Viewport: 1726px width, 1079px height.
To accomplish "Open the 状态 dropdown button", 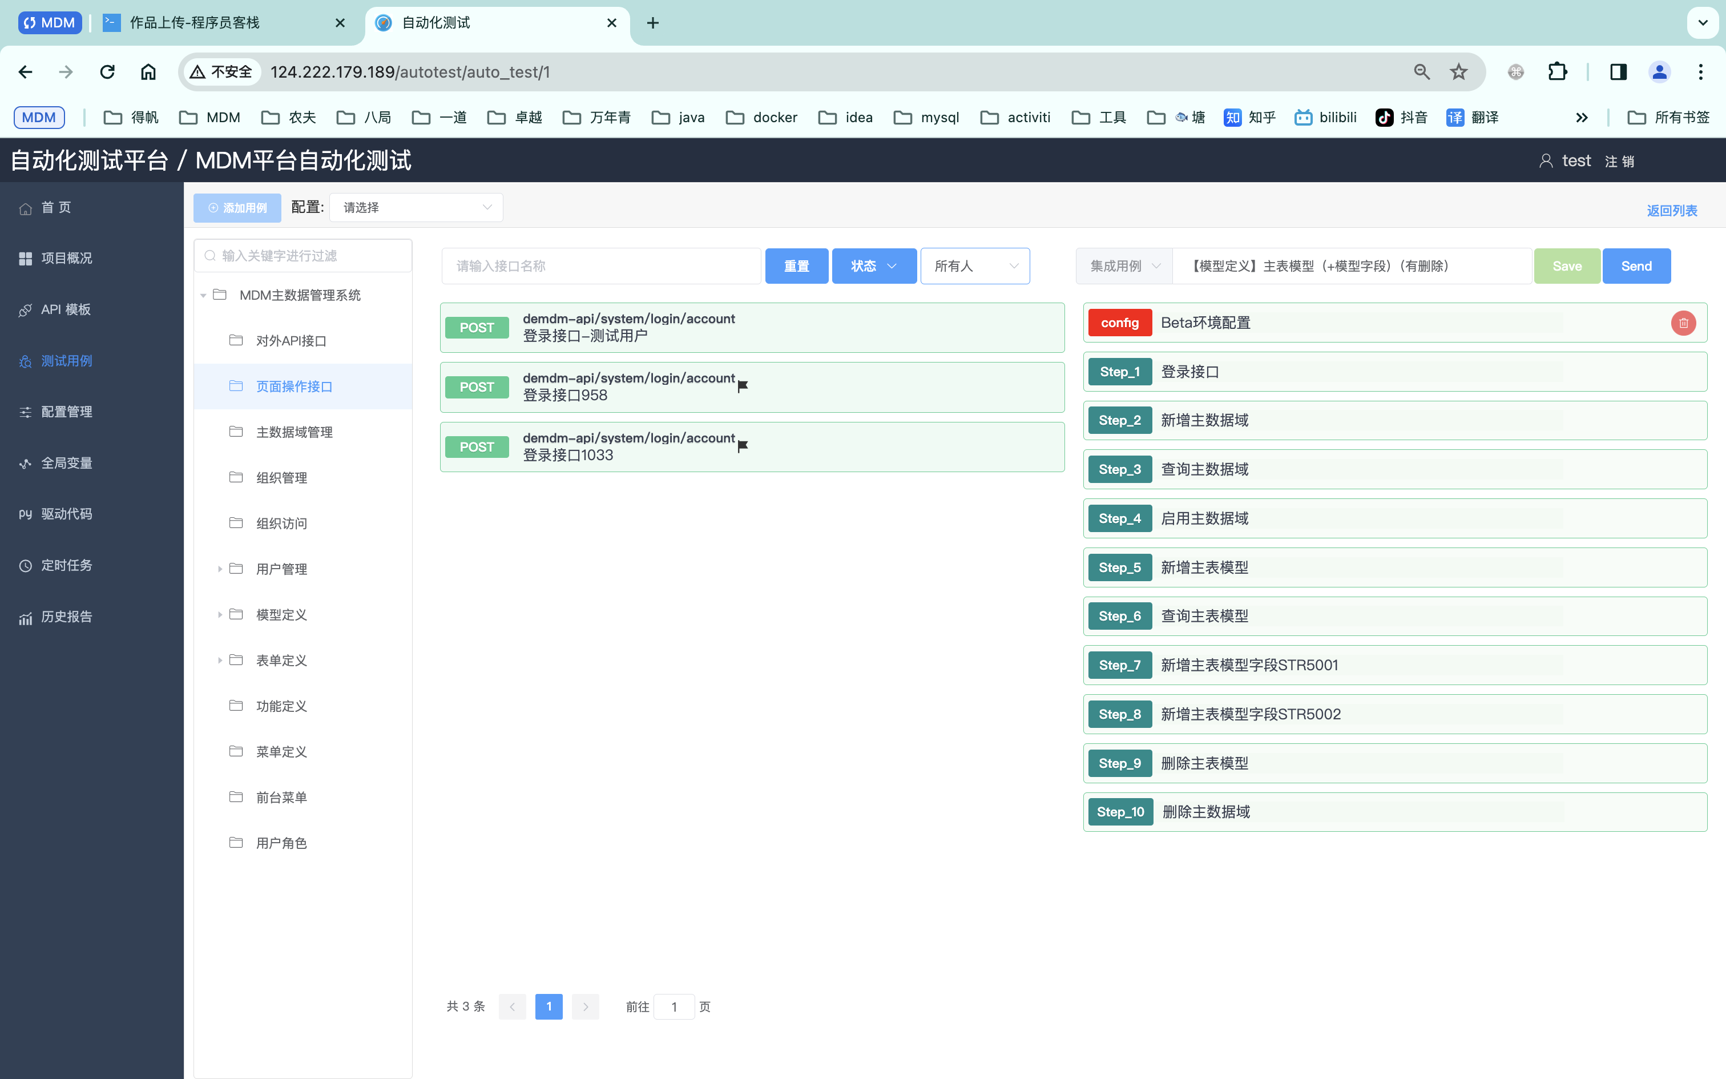I will coord(874,266).
